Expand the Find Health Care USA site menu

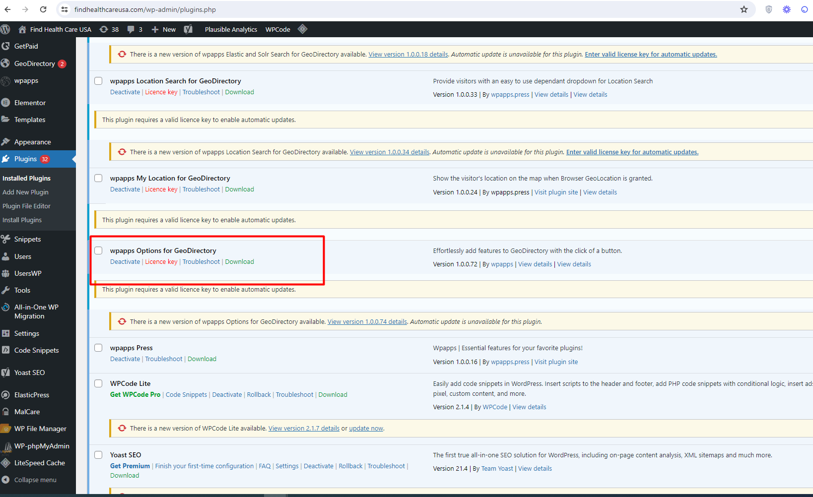tap(55, 29)
